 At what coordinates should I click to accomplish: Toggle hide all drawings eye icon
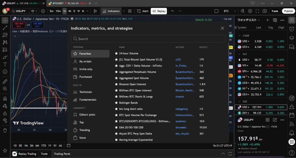pos(5,120)
